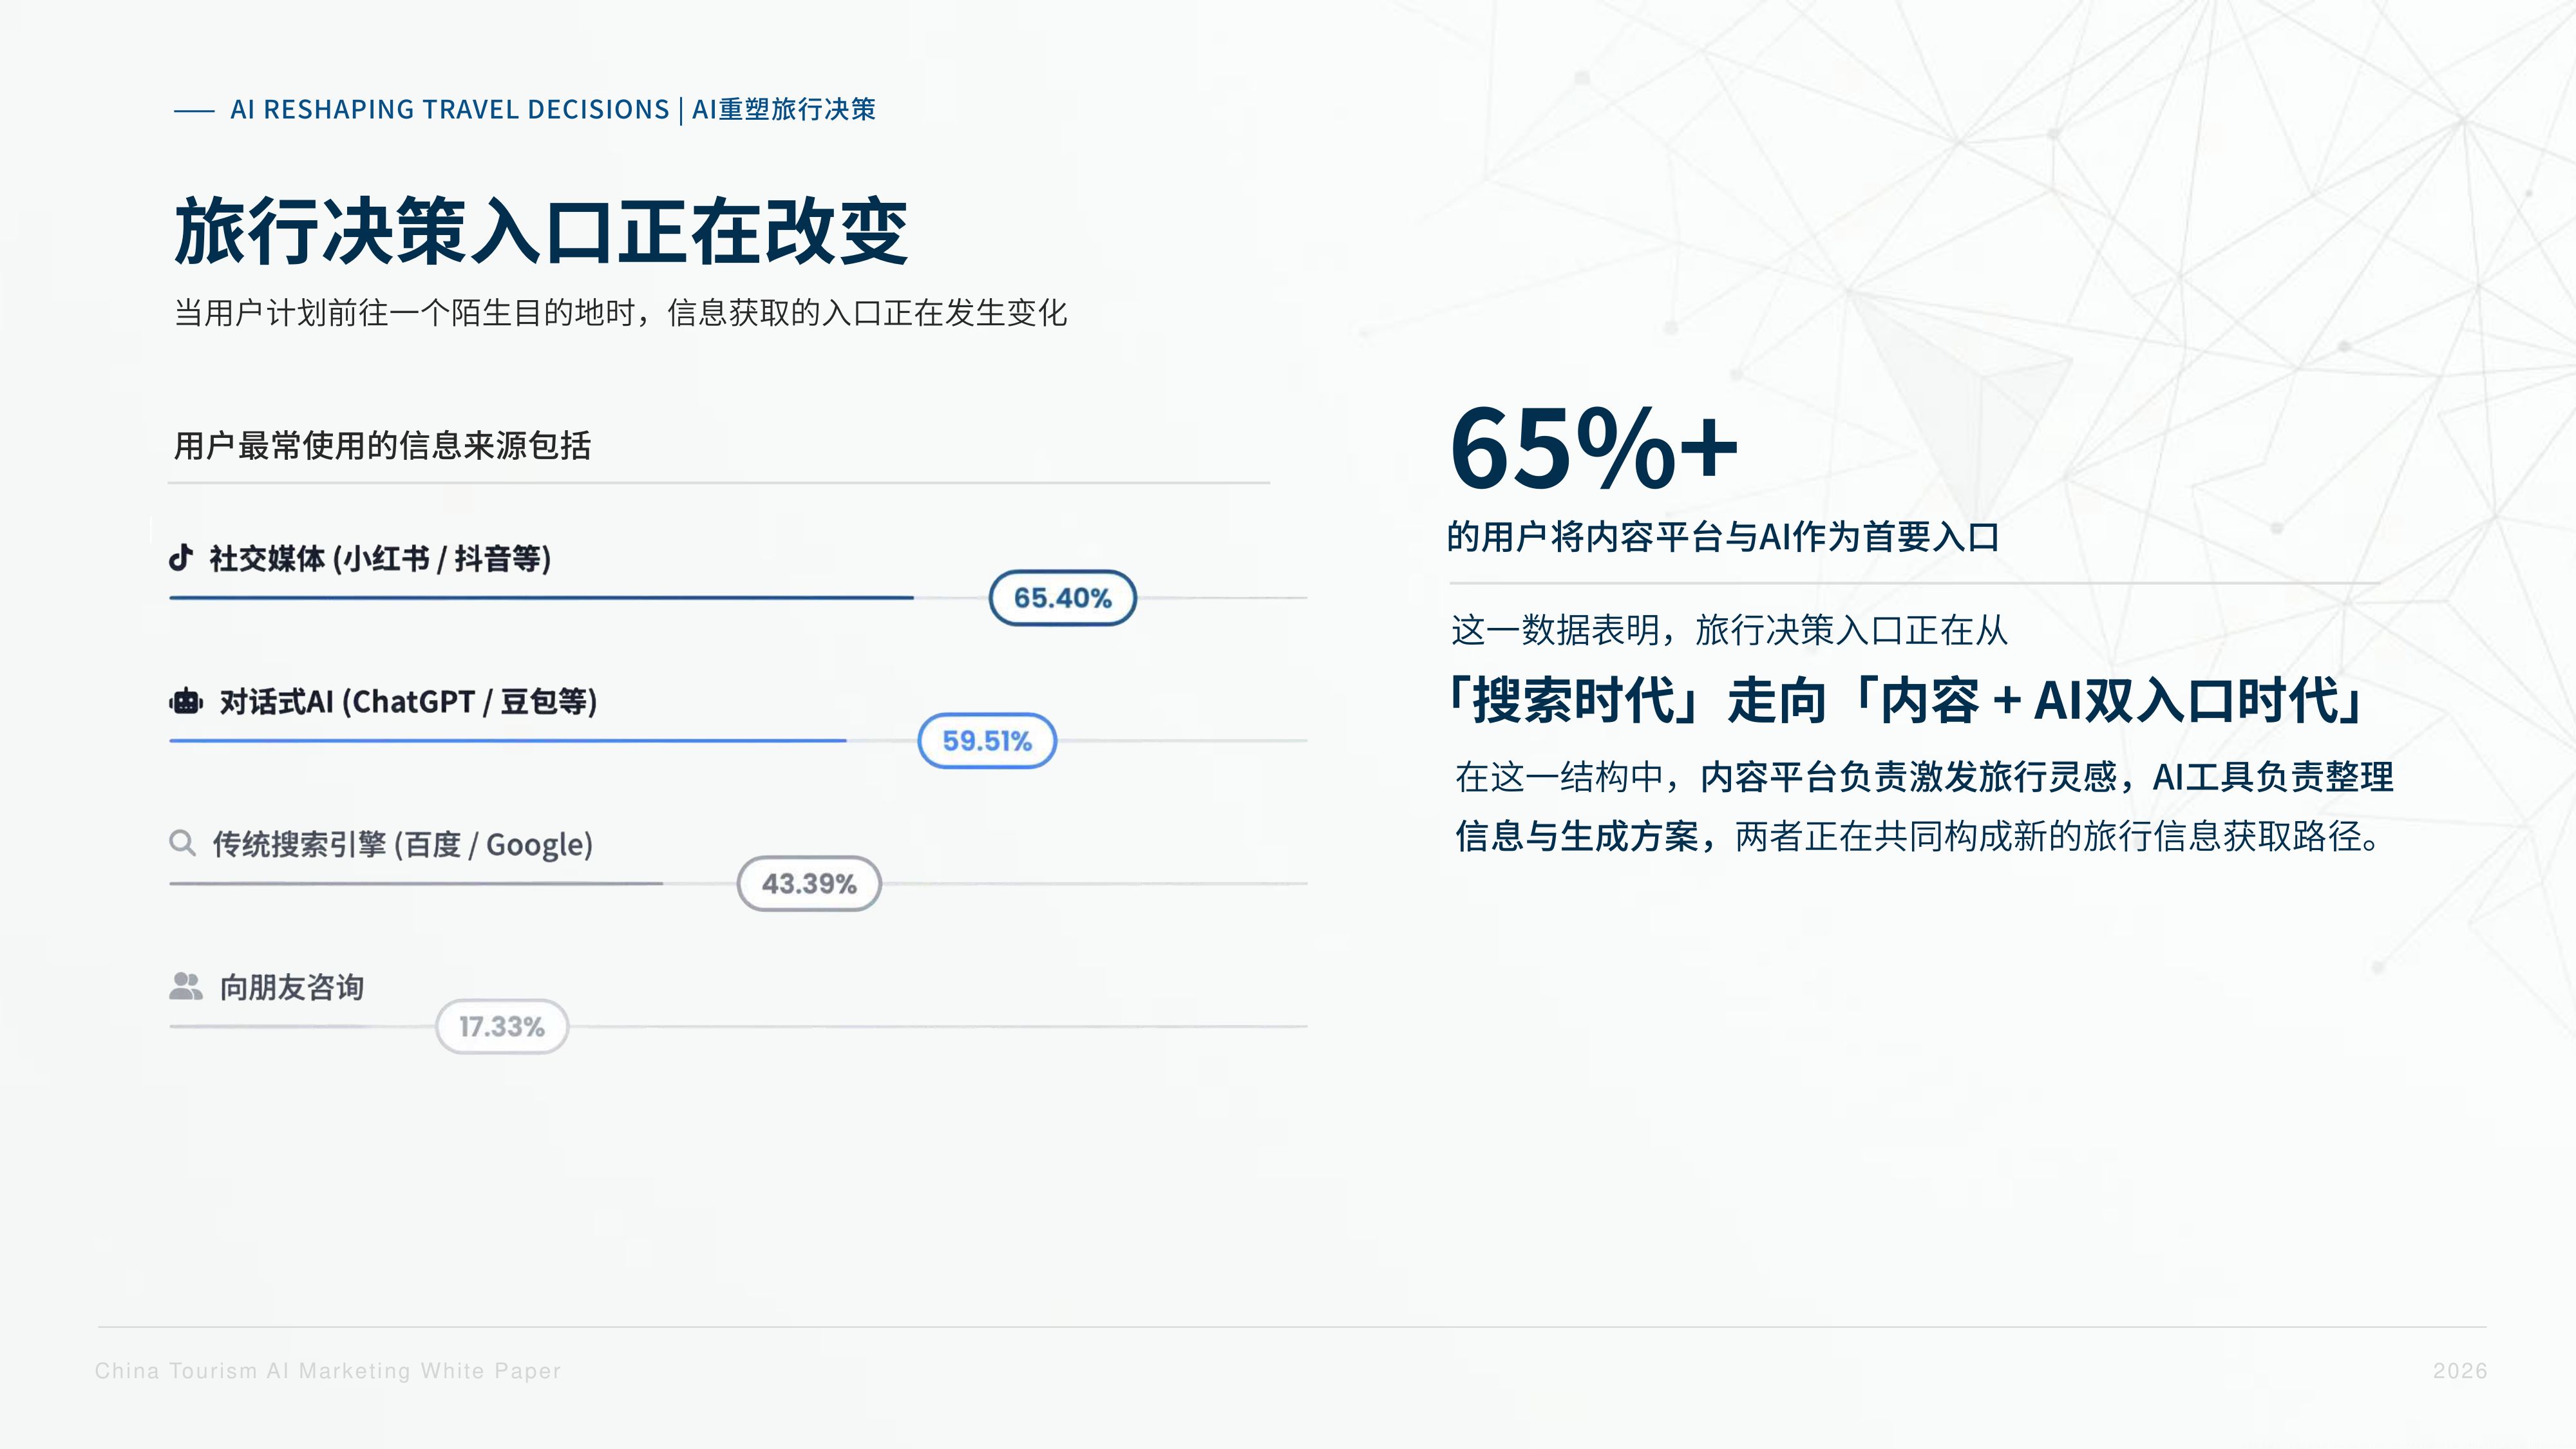Click the 43.39% percentage badge
The width and height of the screenshot is (2576, 1449).
(809, 884)
